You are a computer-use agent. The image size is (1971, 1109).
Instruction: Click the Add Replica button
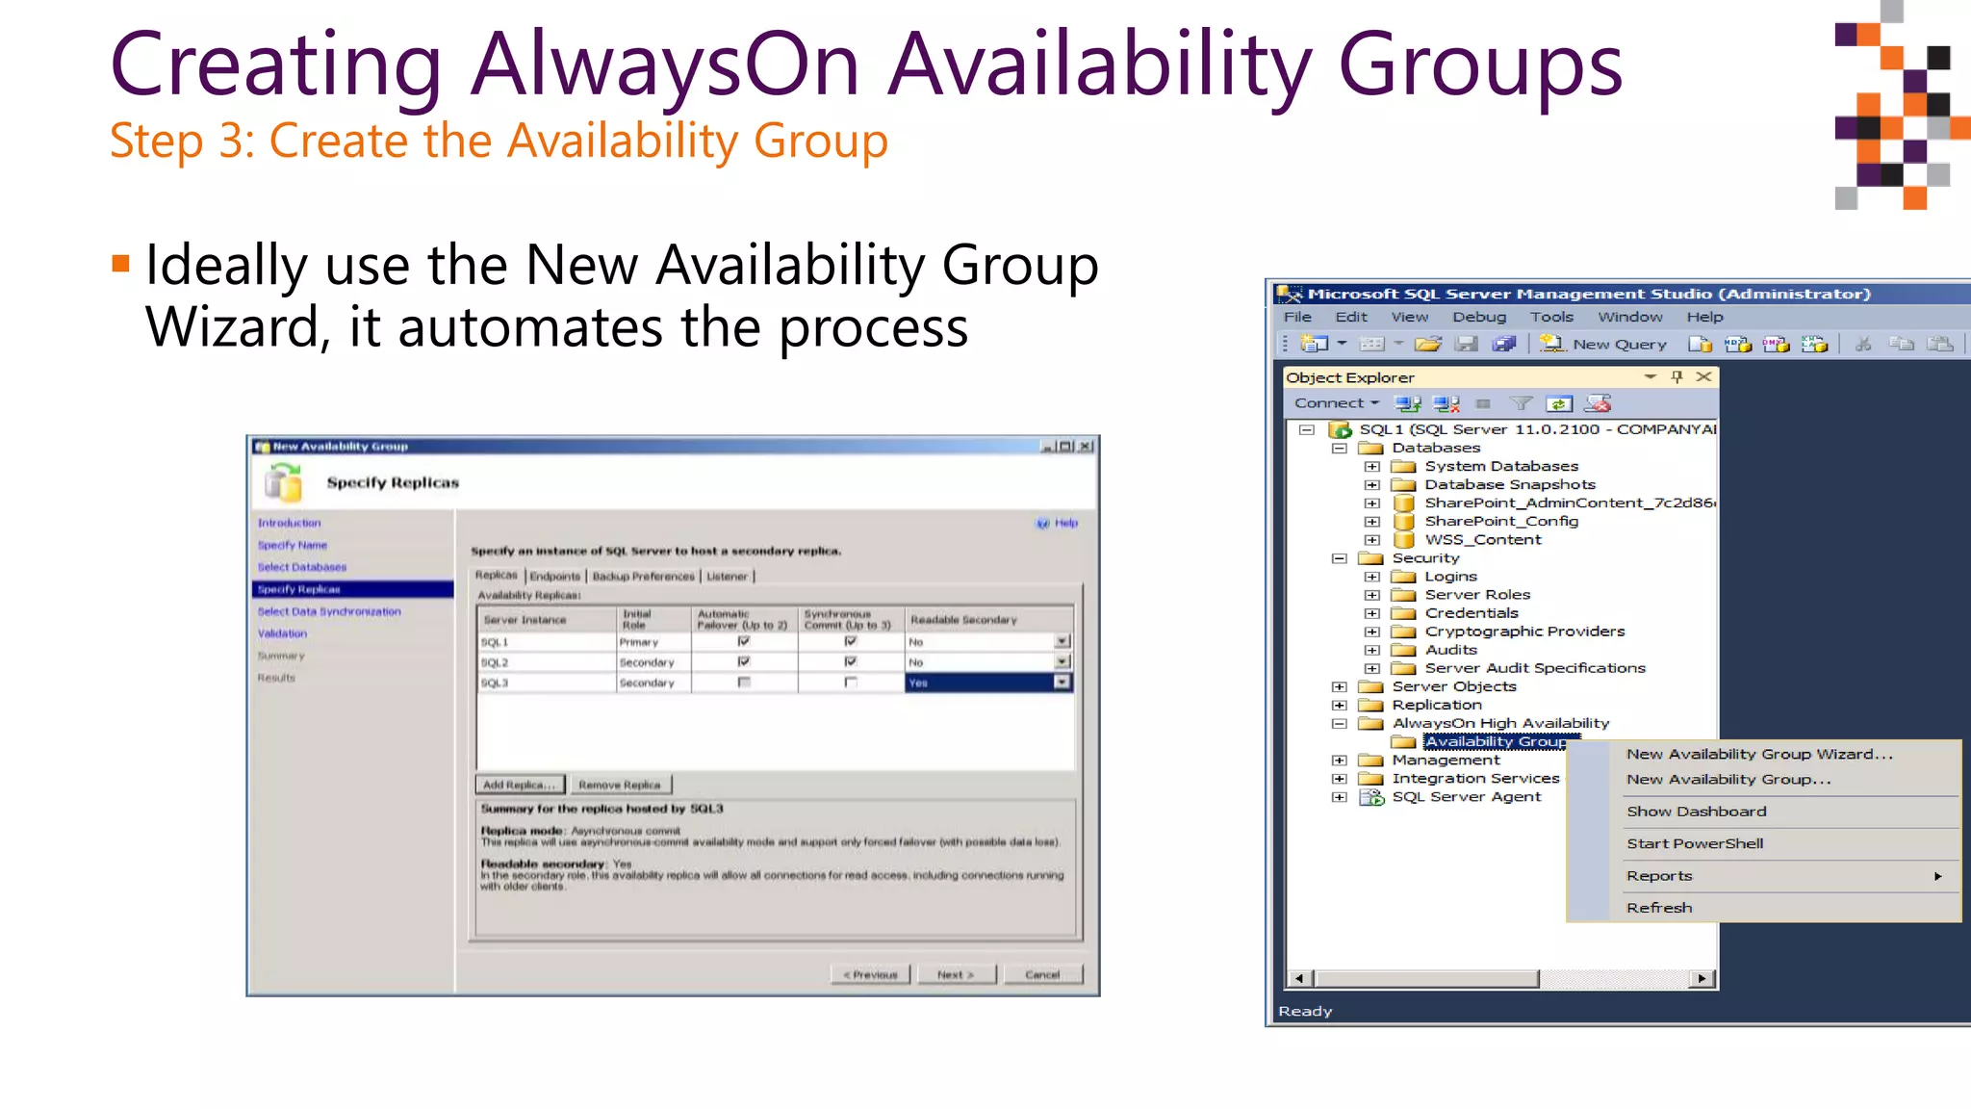[520, 785]
